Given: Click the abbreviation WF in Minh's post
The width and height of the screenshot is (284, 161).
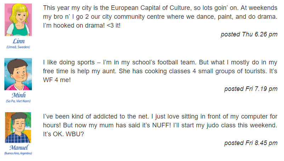Looking at the screenshot, I should point(48,80).
